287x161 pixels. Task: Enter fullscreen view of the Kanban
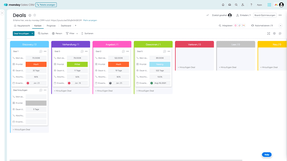(269, 33)
